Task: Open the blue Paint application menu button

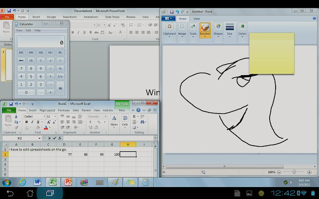Action: (168, 18)
